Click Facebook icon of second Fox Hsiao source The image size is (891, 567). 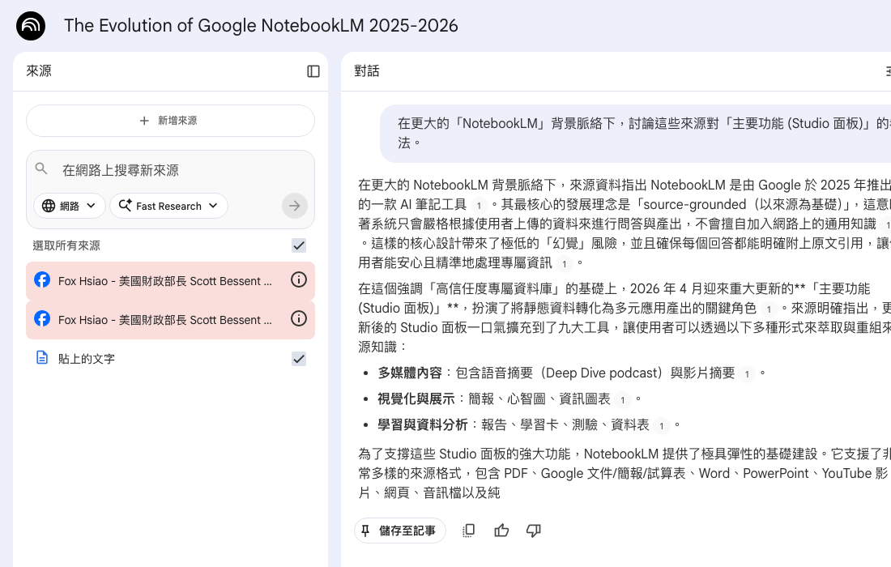click(42, 318)
